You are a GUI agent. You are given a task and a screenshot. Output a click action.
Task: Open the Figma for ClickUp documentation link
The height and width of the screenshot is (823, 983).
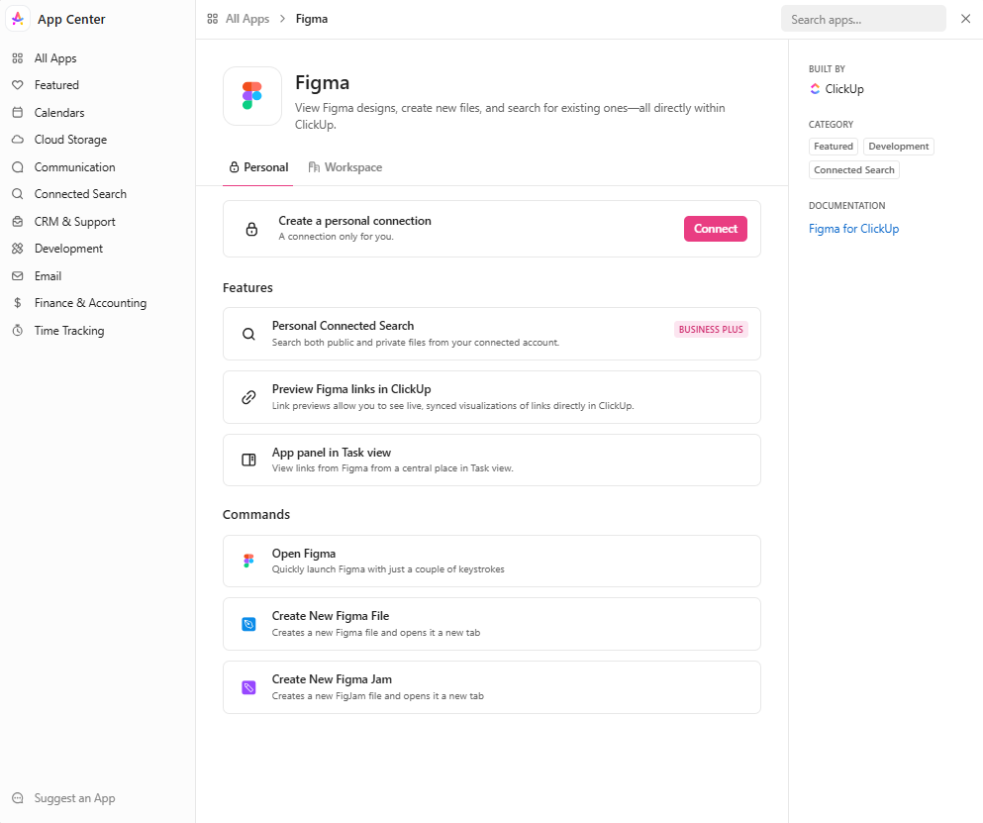[853, 229]
